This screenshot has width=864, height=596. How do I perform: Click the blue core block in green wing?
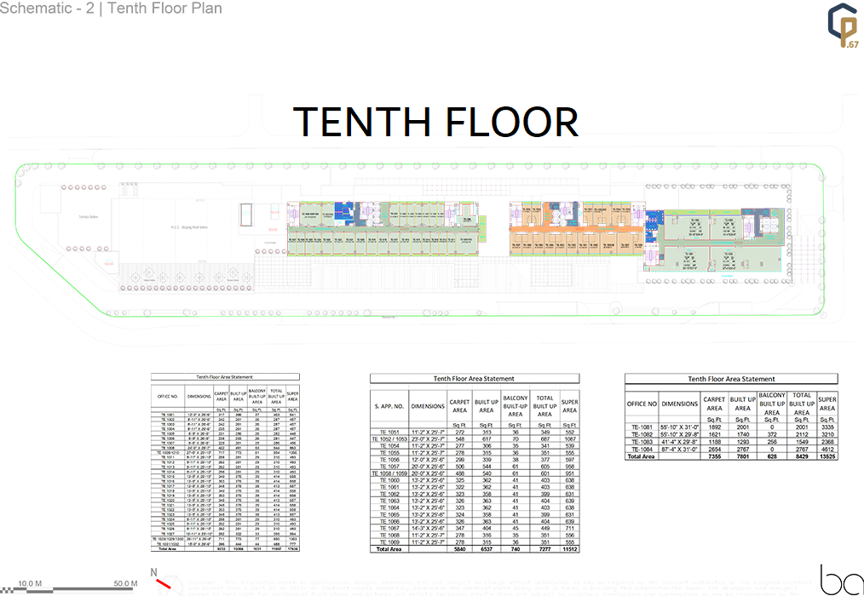[341, 206]
